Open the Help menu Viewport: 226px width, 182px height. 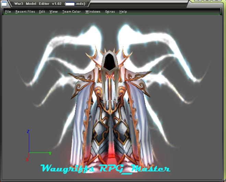(123, 12)
